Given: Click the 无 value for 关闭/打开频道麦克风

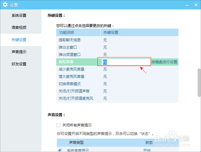Looking at the screenshot, I should pos(105,98).
